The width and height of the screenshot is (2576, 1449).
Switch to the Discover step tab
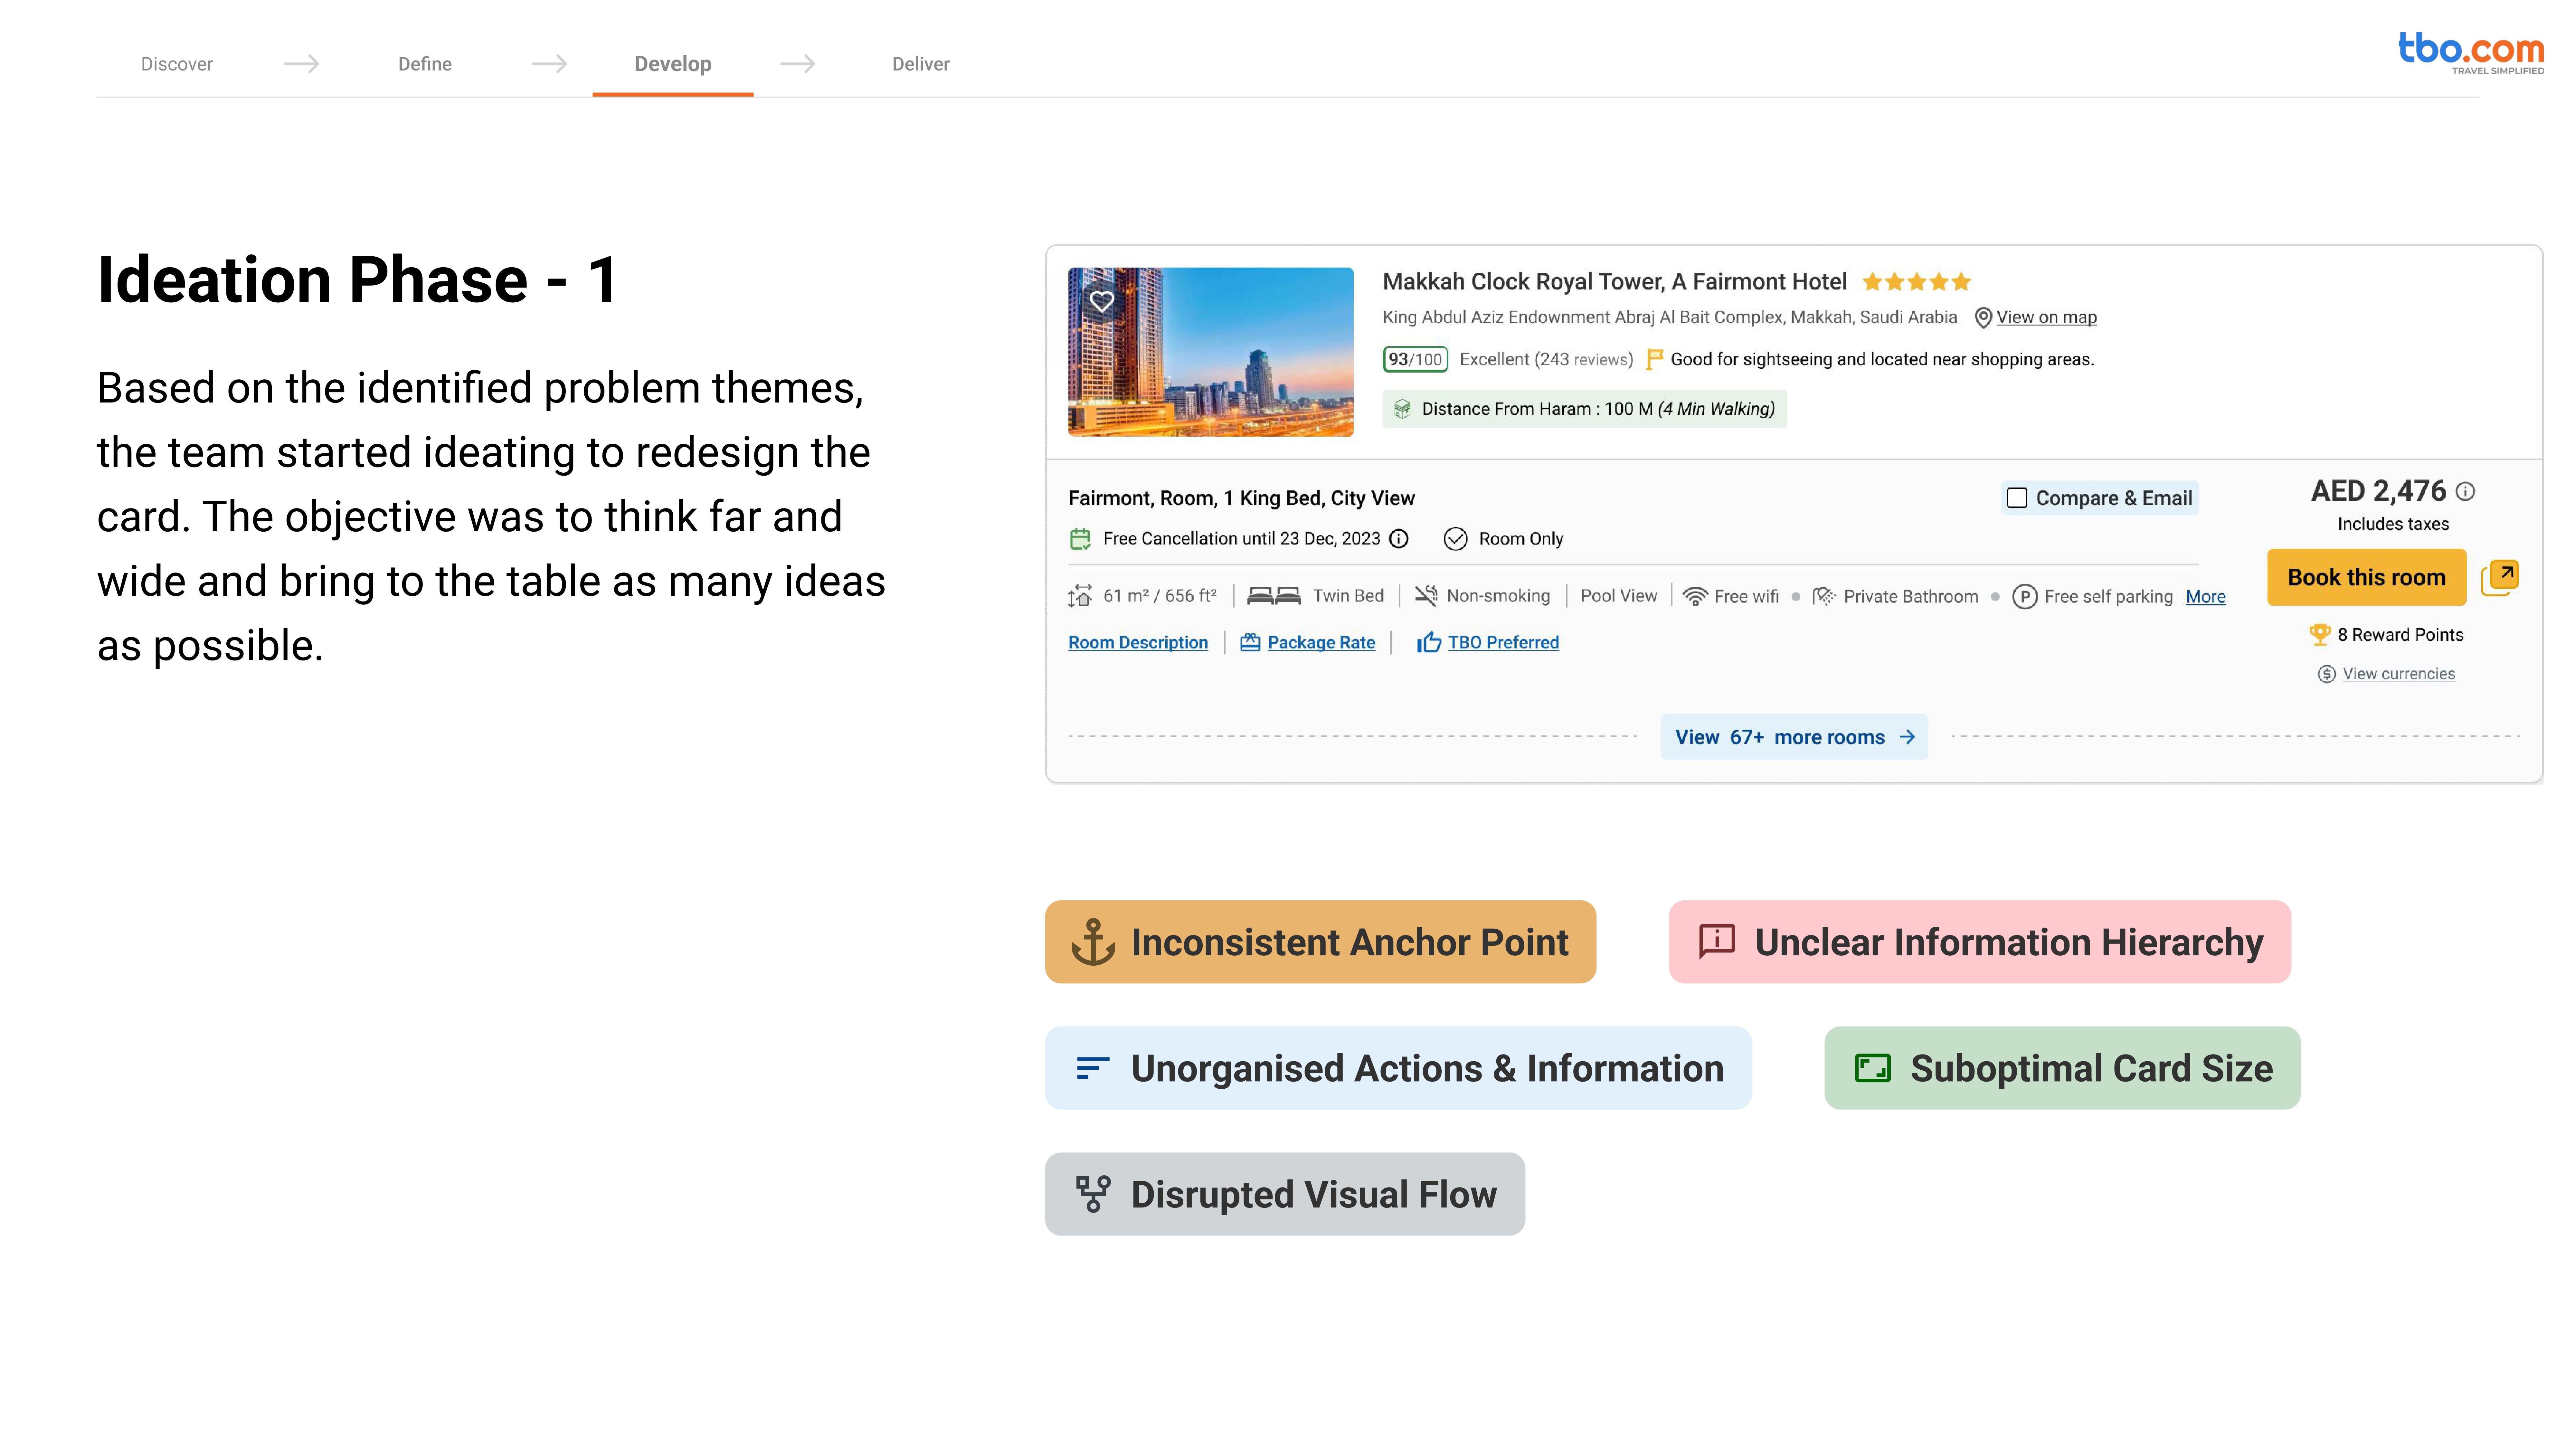tap(177, 64)
